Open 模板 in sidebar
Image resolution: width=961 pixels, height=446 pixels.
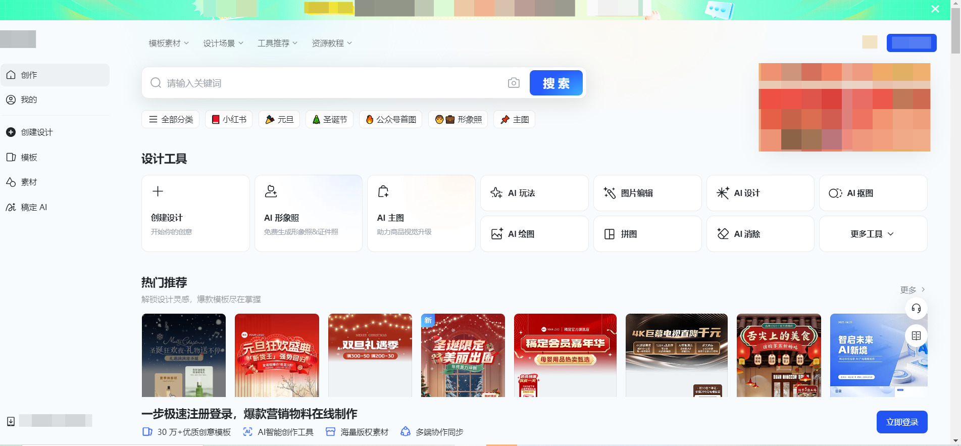click(55, 157)
